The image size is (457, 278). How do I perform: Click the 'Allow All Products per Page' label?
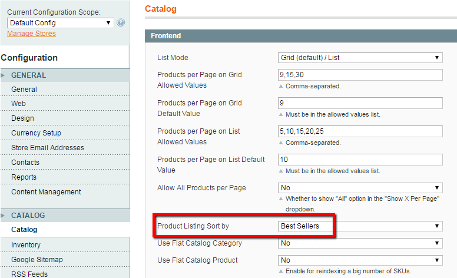201,188
